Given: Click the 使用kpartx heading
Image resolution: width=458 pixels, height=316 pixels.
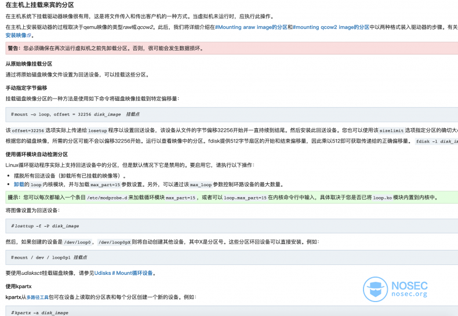Looking at the screenshot, I should [20, 286].
